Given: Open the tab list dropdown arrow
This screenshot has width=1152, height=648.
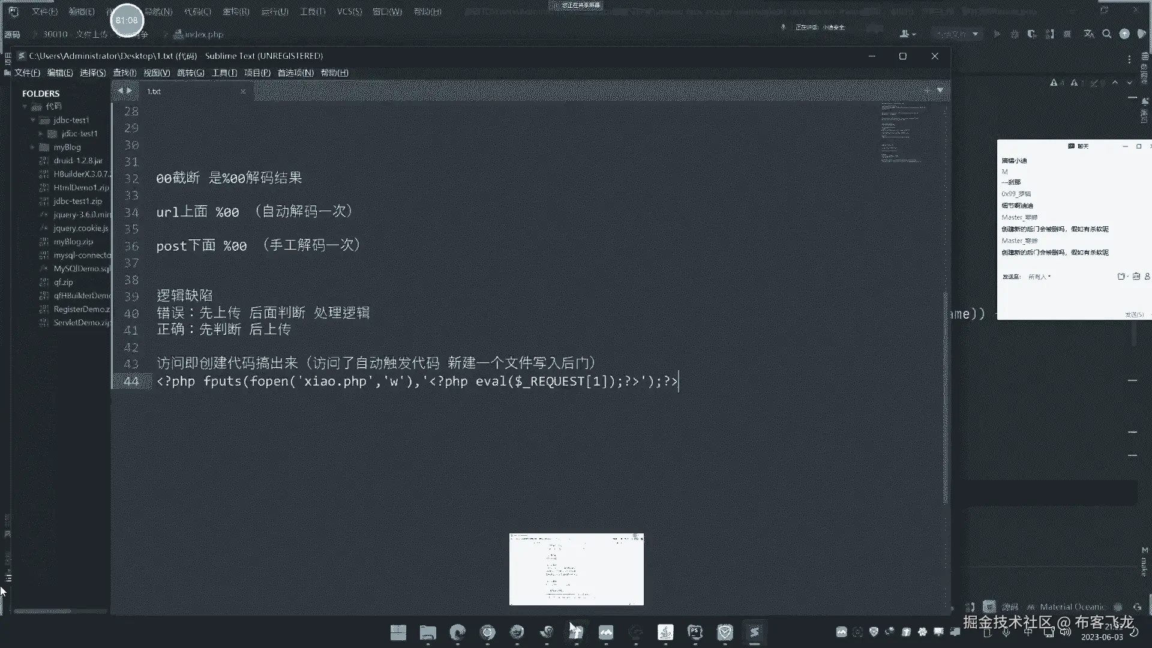Looking at the screenshot, I should pos(940,91).
